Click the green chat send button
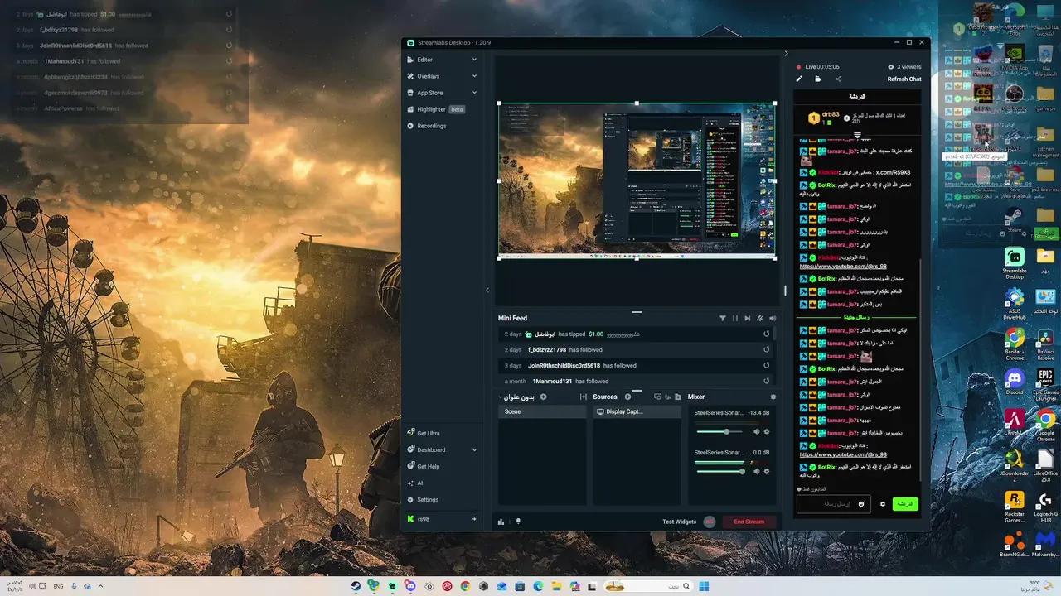 905,503
